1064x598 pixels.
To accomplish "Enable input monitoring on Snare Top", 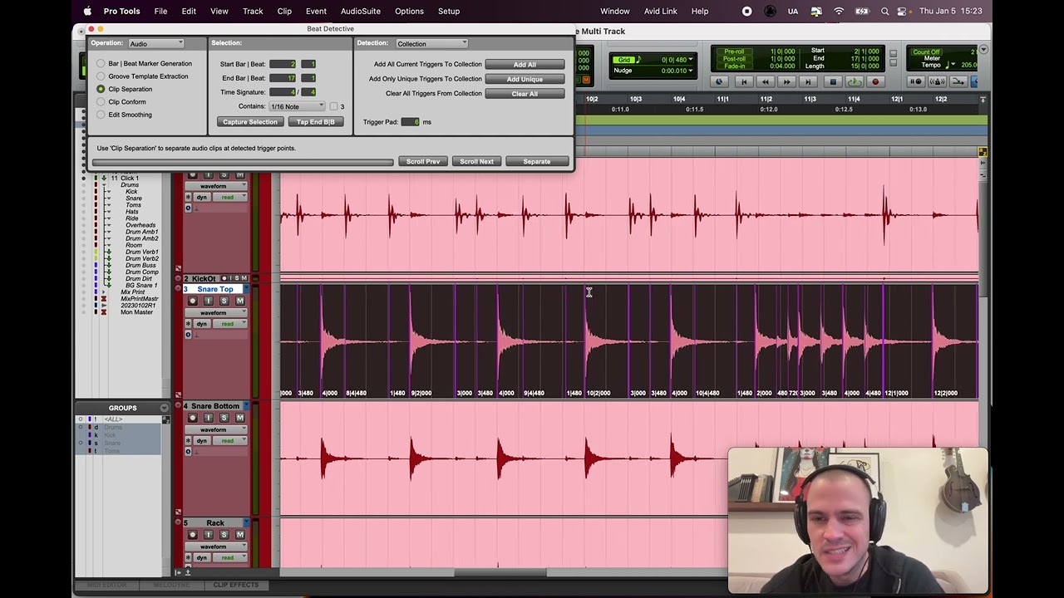I will click(209, 301).
